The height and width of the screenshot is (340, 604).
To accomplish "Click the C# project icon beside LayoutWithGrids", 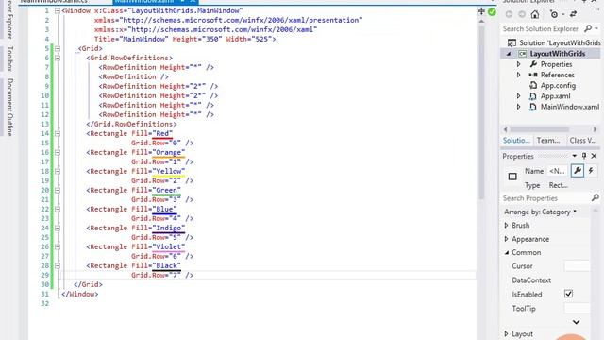I will tap(522, 54).
